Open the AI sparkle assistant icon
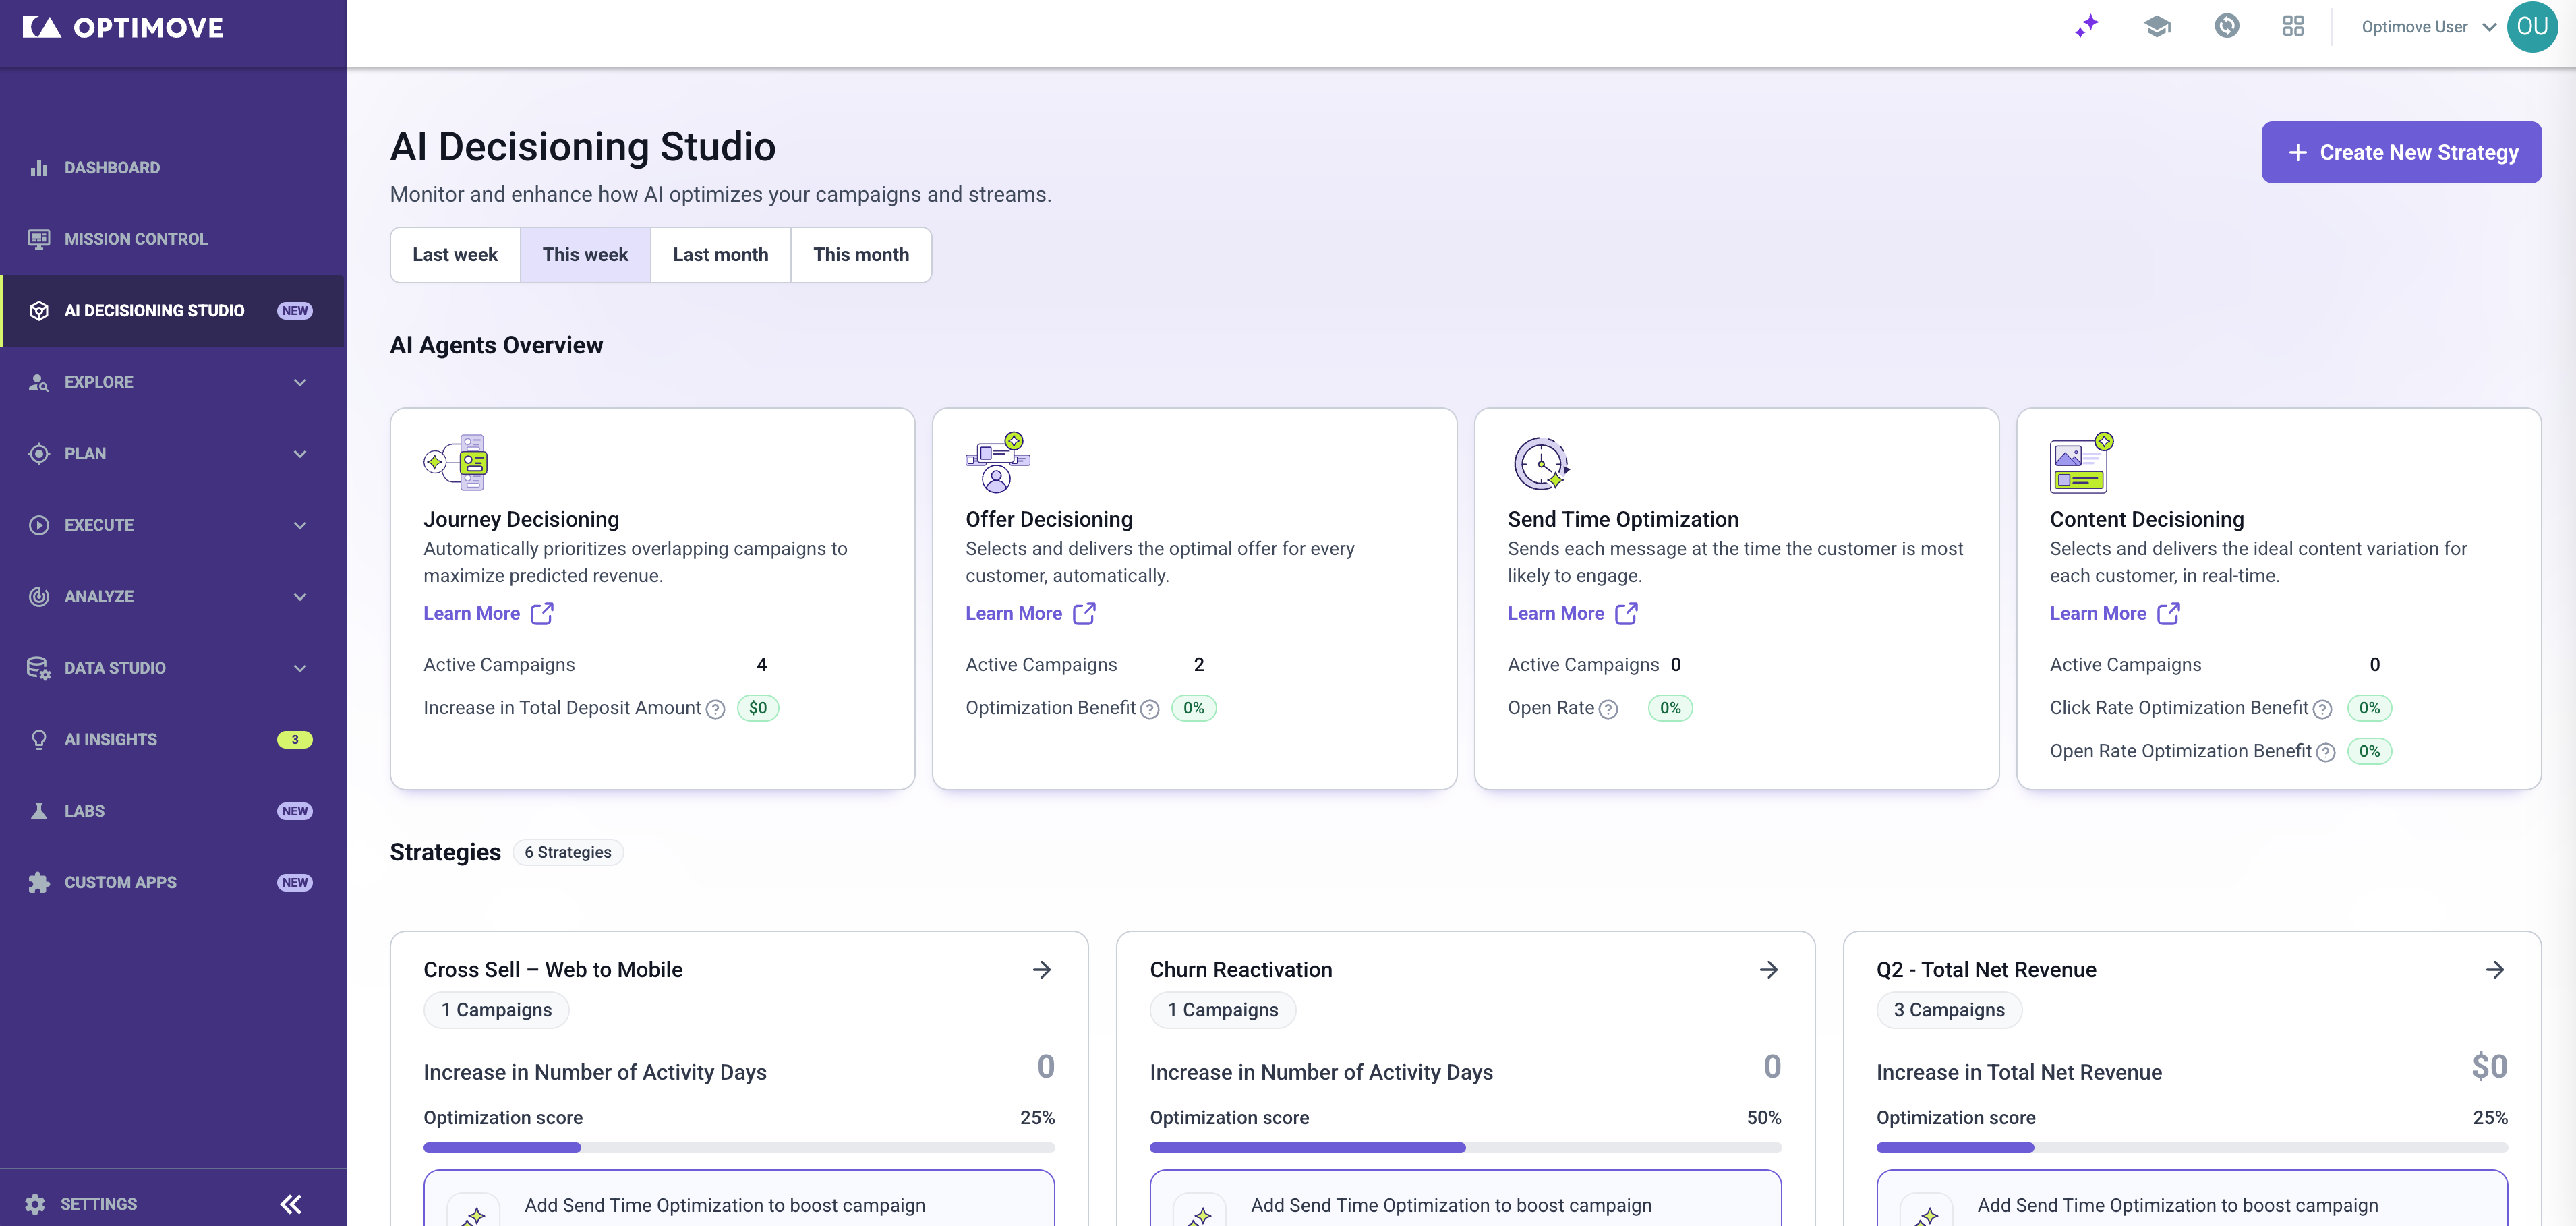The height and width of the screenshot is (1226, 2576). tap(2087, 26)
